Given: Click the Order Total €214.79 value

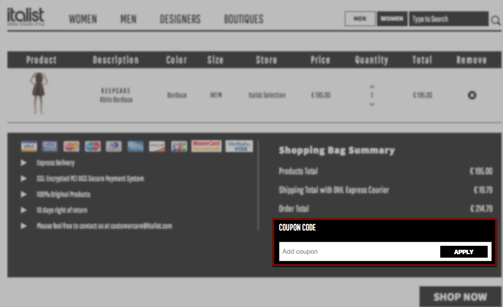Looking at the screenshot, I should [481, 209].
